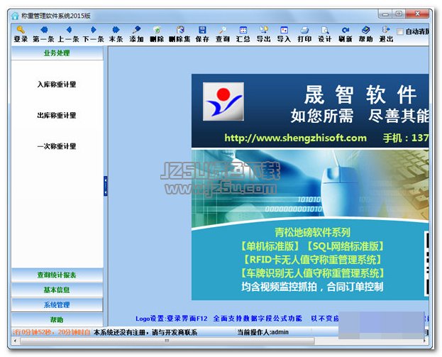Open 出库称重计量

pyautogui.click(x=57, y=116)
